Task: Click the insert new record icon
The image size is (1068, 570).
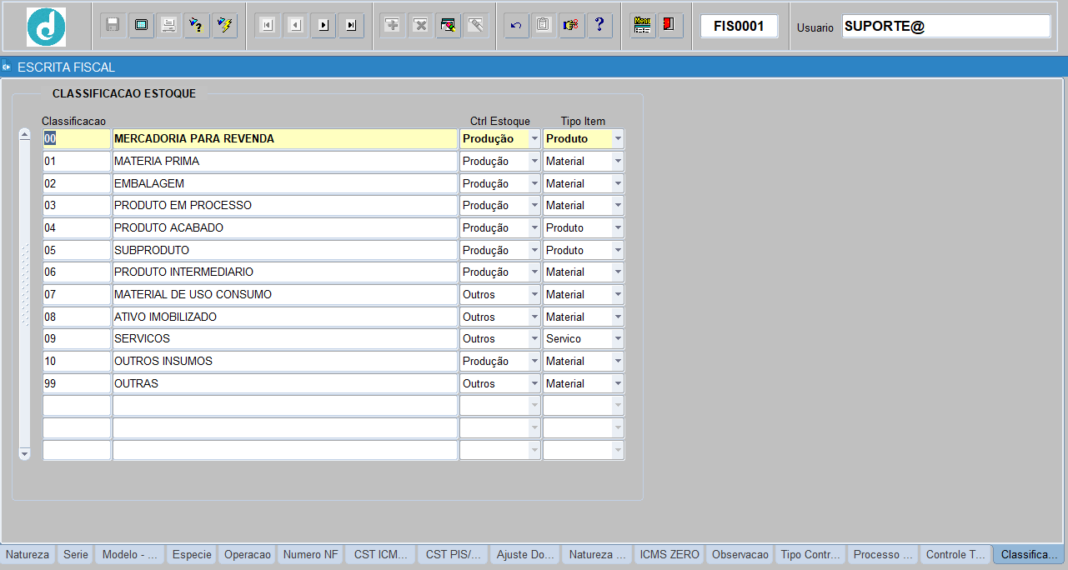Action: (392, 25)
